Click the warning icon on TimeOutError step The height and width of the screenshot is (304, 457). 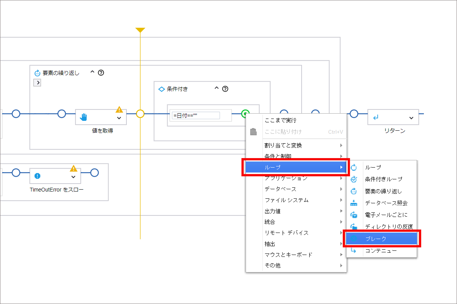(x=74, y=168)
